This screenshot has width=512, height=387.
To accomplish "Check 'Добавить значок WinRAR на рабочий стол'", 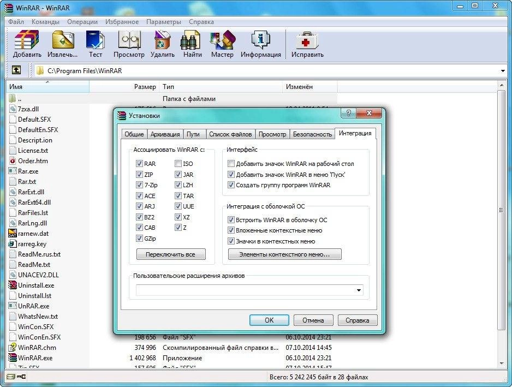I will (231, 163).
